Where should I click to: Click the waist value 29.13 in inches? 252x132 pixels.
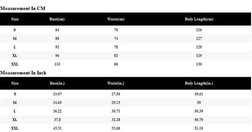coord(116,103)
